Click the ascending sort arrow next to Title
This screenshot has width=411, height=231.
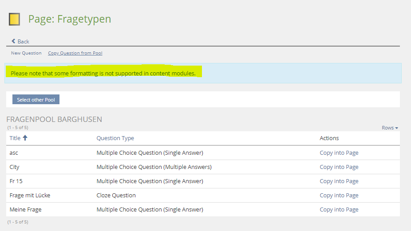coord(25,138)
